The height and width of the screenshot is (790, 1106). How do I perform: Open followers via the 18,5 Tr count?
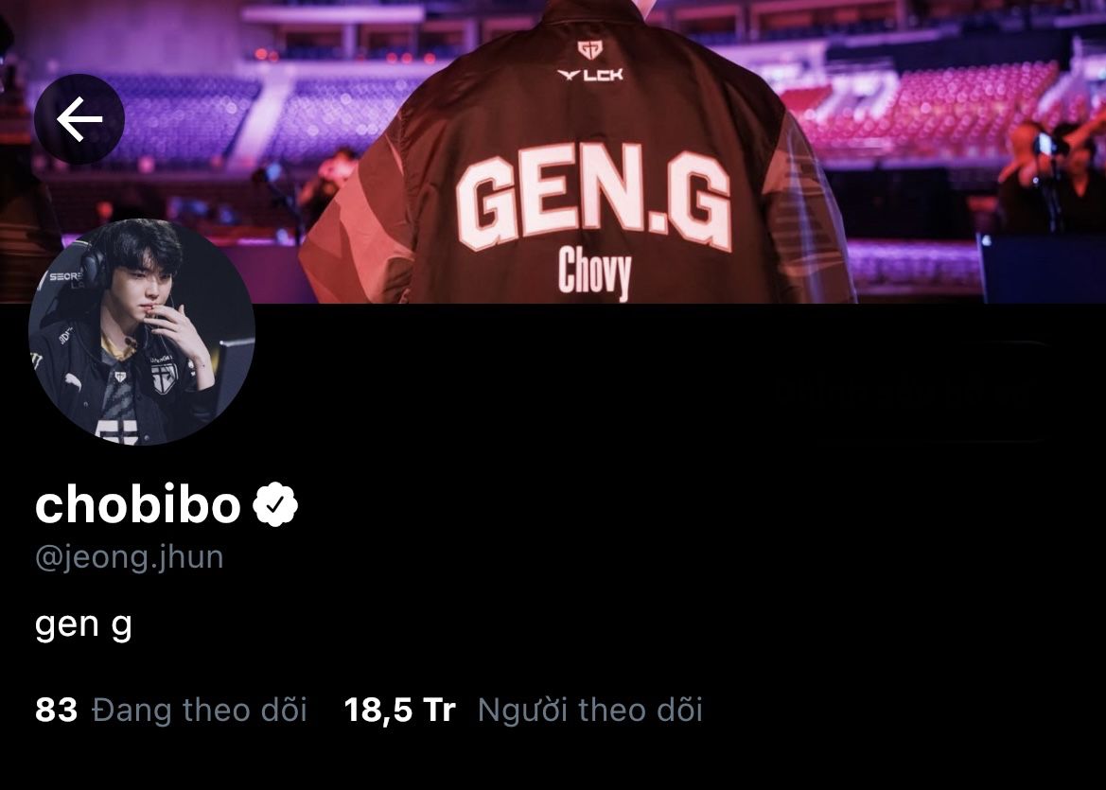[x=400, y=710]
